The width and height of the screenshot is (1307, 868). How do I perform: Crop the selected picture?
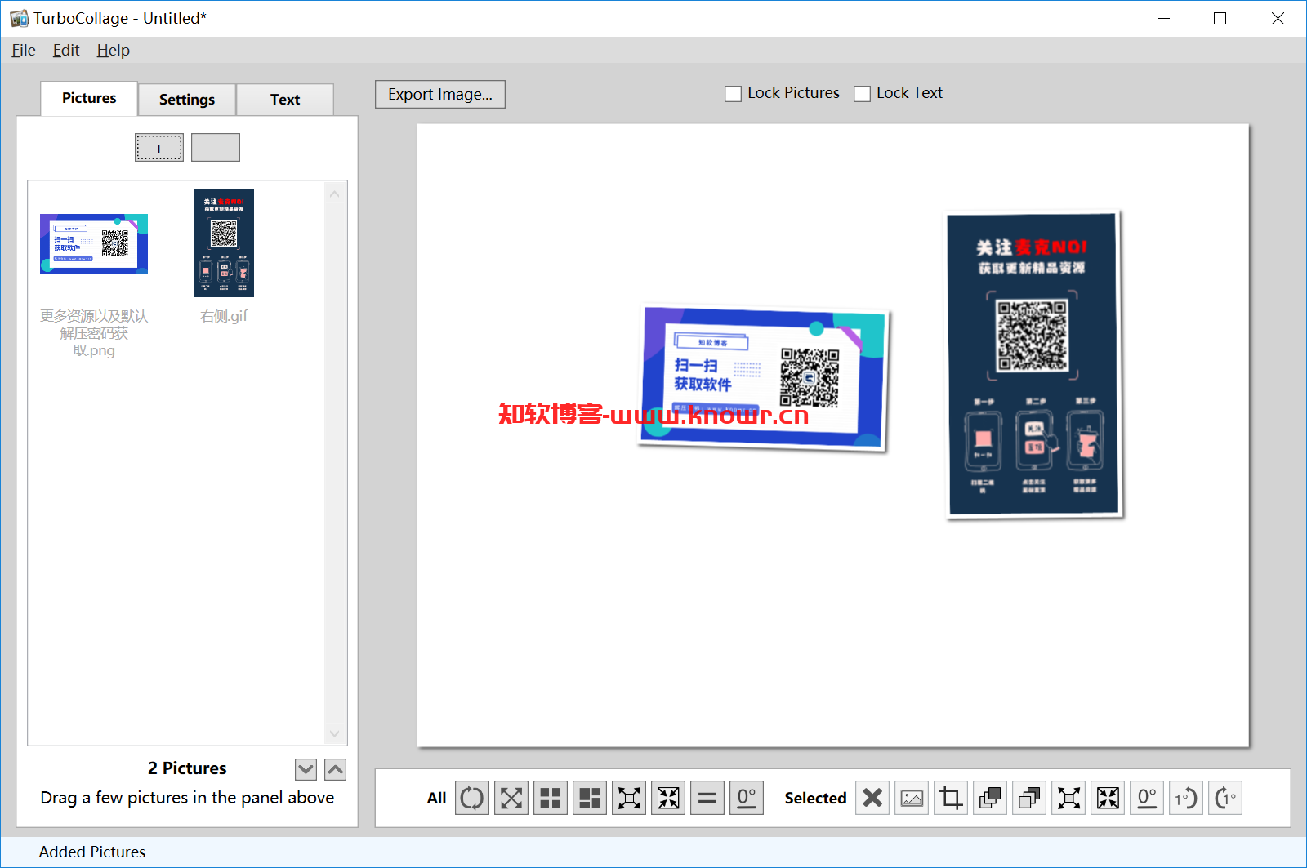point(951,798)
